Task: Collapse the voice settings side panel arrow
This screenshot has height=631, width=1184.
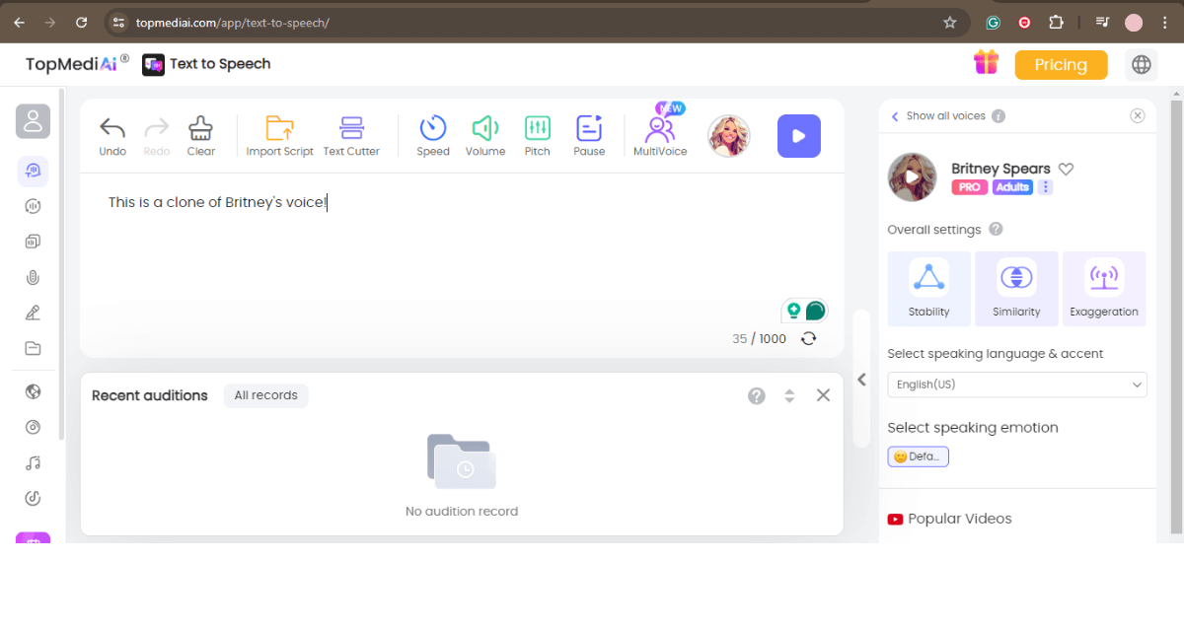Action: [x=861, y=380]
